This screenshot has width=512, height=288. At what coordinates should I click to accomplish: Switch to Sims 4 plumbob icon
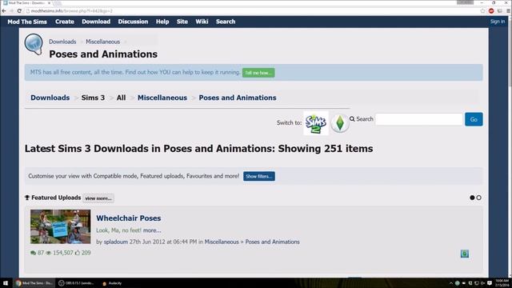(x=339, y=123)
